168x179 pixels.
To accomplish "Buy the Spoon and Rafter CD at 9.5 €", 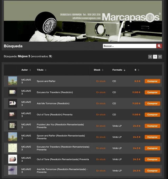I will pyautogui.click(x=152, y=81).
